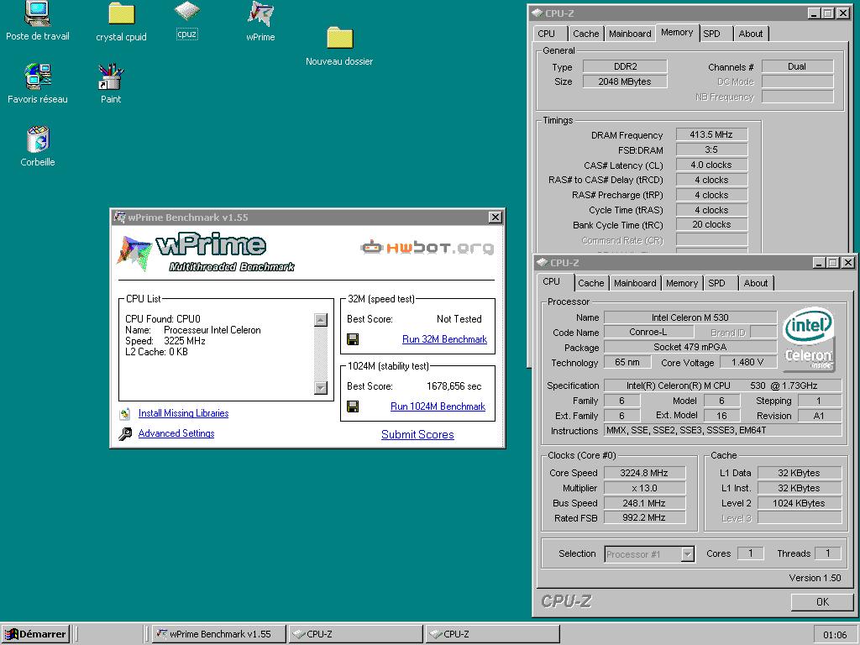The width and height of the screenshot is (860, 645).
Task: Click the Rated FSB 992.2 MHz field
Action: click(x=644, y=517)
